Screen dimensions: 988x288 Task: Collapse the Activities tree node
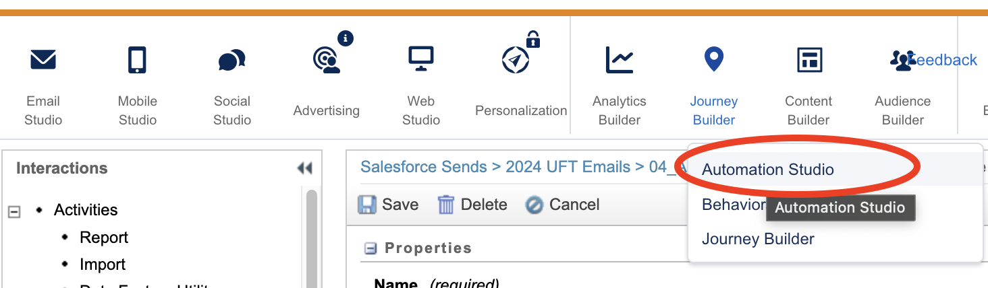13,212
